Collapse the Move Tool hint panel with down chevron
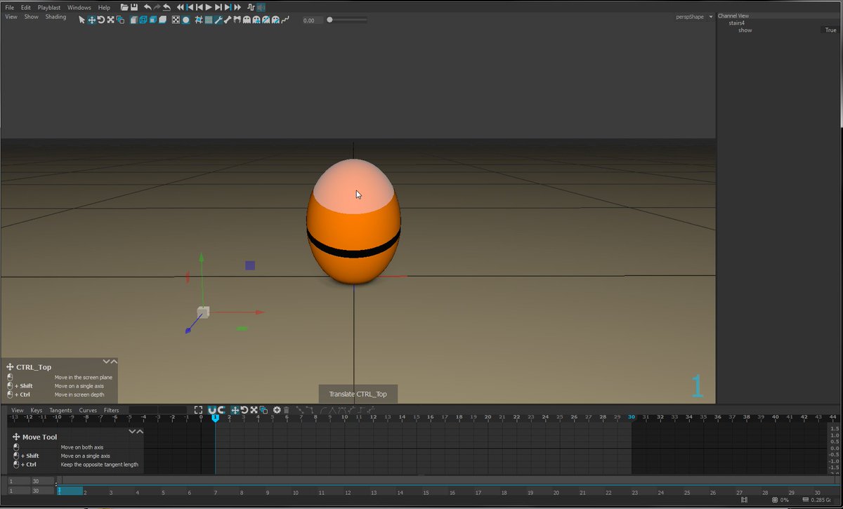The image size is (843, 509). pos(133,432)
